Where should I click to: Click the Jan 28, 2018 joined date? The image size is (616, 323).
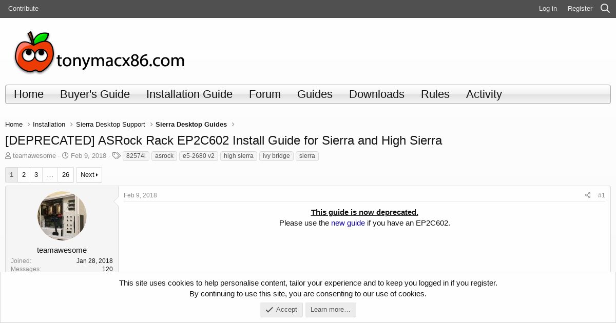94,261
